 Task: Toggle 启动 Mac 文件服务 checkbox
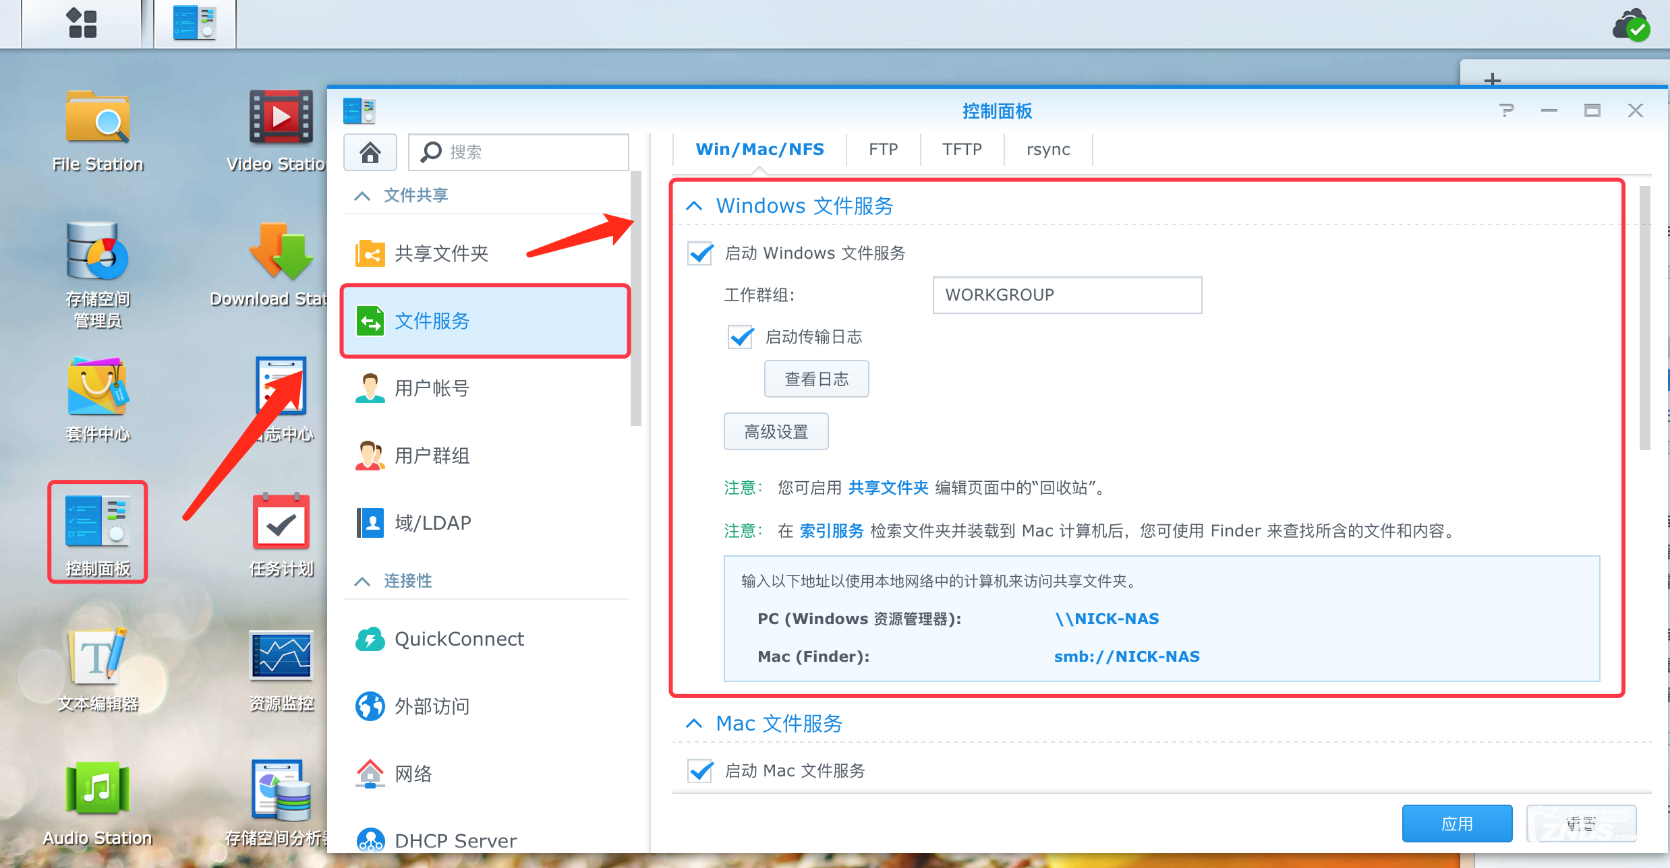coord(700,771)
